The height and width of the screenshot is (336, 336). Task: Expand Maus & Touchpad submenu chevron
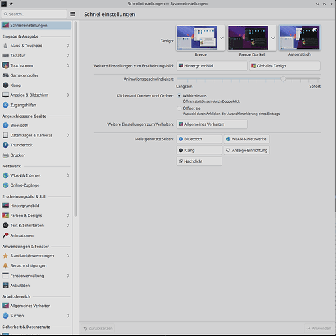point(68,46)
